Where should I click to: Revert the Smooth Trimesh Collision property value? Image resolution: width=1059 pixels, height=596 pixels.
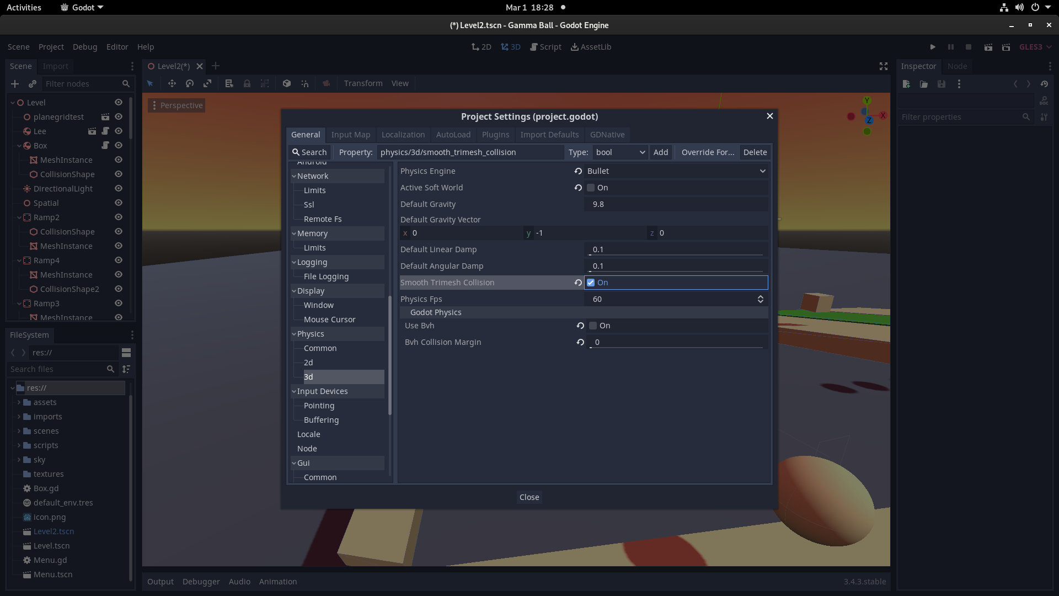577,282
